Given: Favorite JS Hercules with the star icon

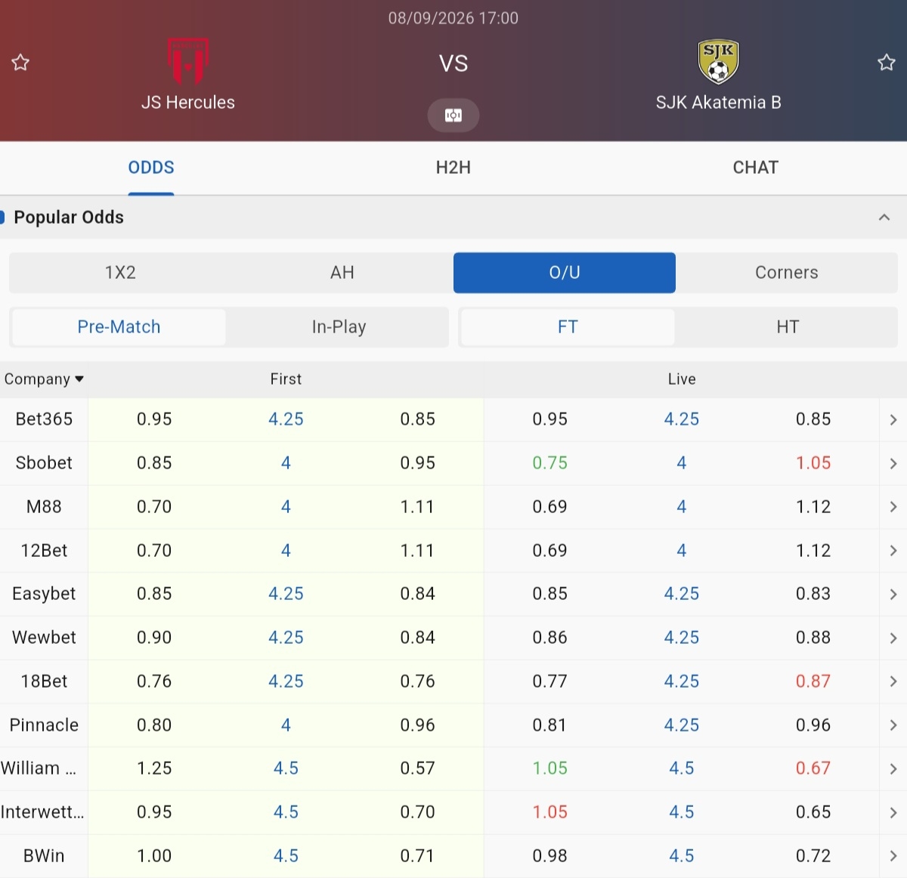Looking at the screenshot, I should click(x=20, y=62).
